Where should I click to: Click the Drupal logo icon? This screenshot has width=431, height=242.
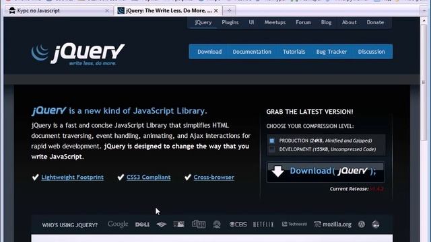tap(376, 225)
